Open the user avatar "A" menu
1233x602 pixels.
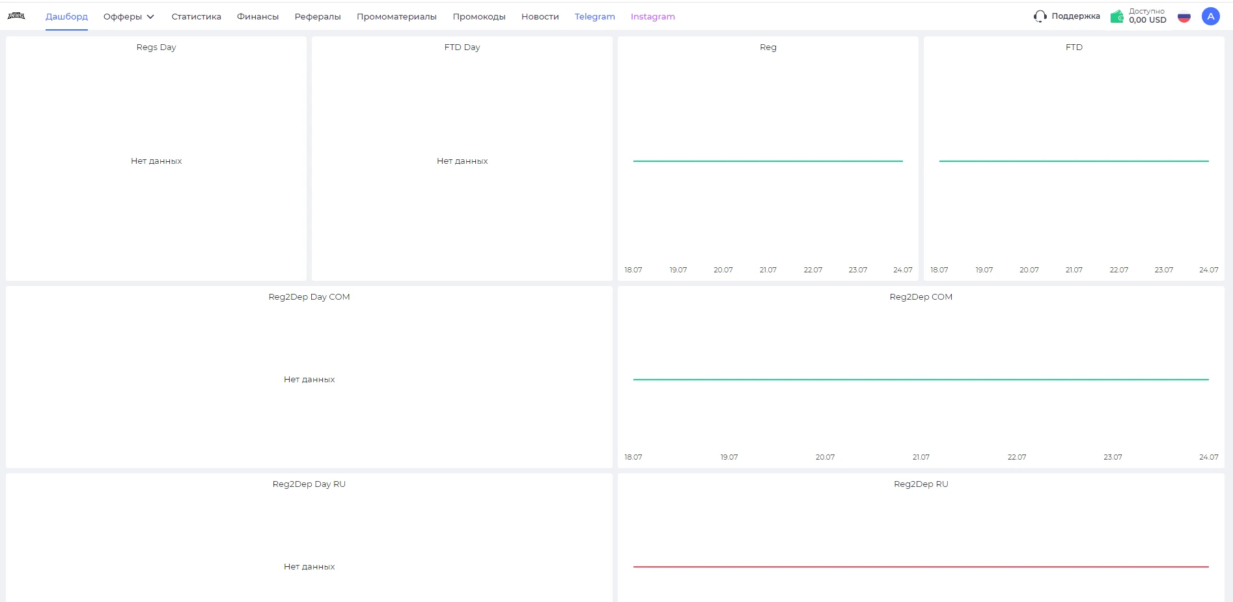(x=1211, y=16)
